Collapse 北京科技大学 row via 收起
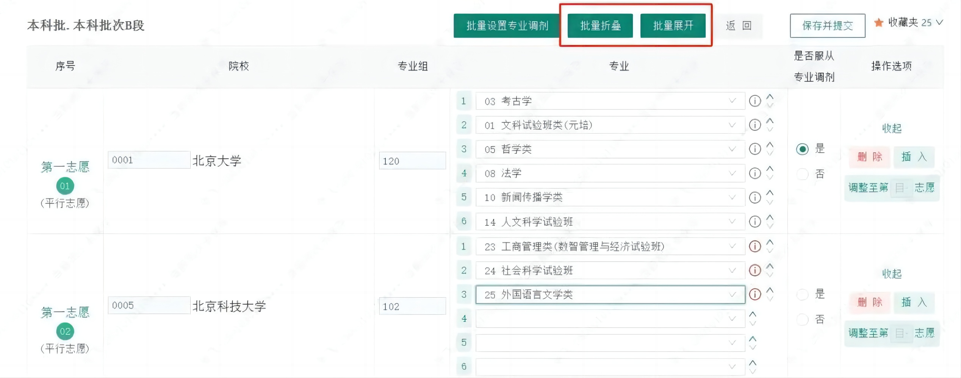 [892, 274]
